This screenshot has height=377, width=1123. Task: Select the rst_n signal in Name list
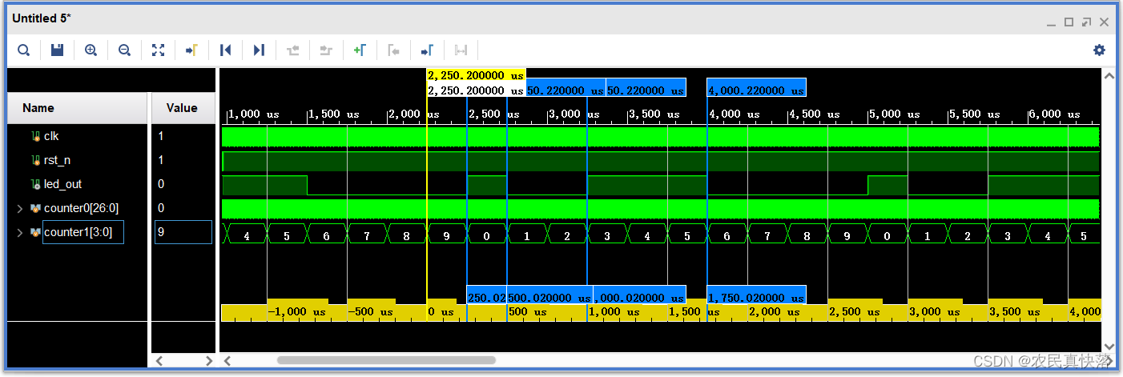click(56, 161)
